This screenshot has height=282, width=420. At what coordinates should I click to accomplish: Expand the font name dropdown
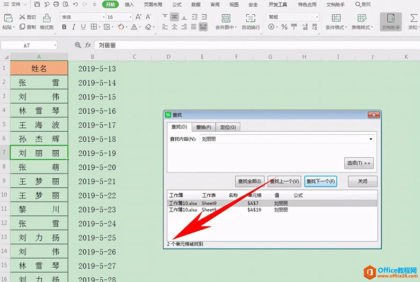coord(104,17)
